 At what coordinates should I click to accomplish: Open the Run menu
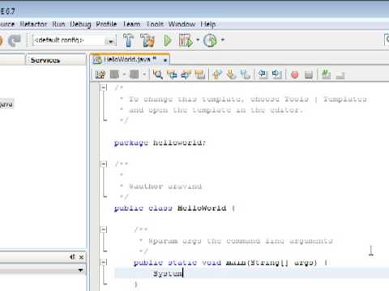tap(58, 24)
